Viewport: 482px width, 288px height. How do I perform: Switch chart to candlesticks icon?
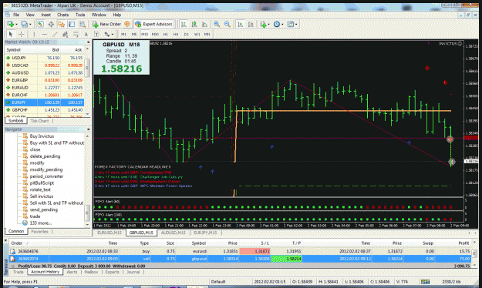coord(194,24)
